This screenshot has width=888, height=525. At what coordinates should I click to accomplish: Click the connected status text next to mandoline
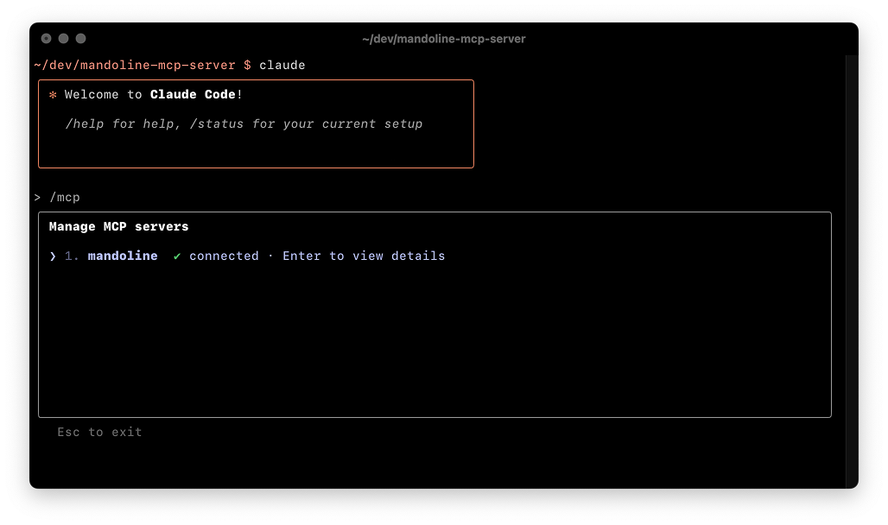(x=224, y=256)
